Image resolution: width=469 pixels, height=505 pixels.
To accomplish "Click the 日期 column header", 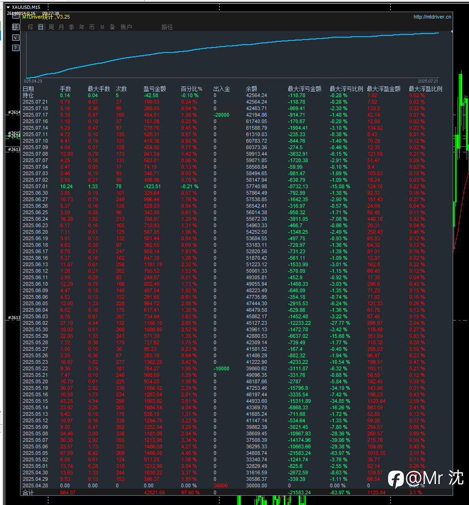I will (x=28, y=89).
